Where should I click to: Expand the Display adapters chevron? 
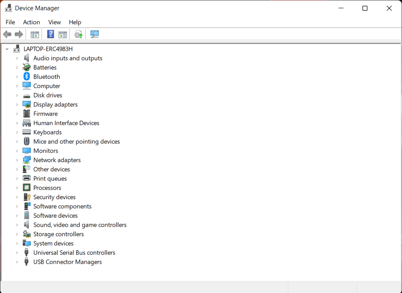[17, 105]
